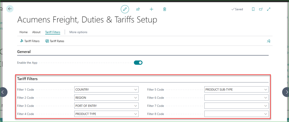Go back with the left arrow button
Viewport: 289px width, 122px height.
coord(10,9)
